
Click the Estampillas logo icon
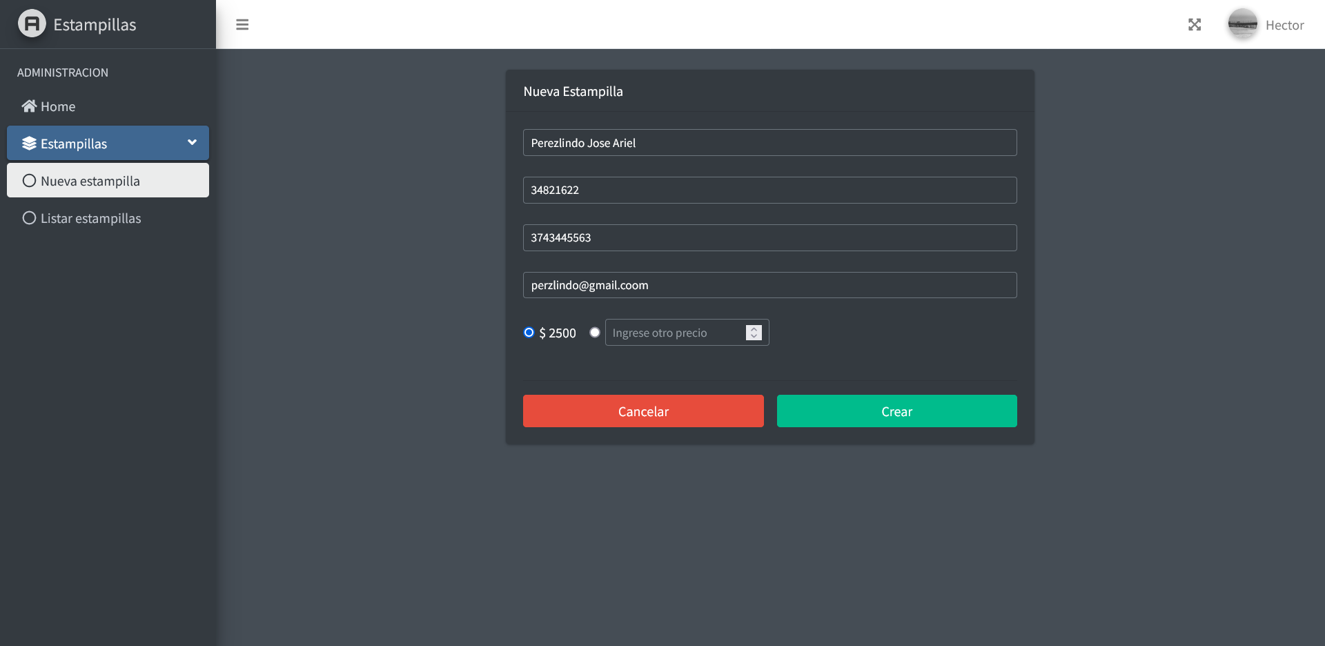tap(32, 24)
